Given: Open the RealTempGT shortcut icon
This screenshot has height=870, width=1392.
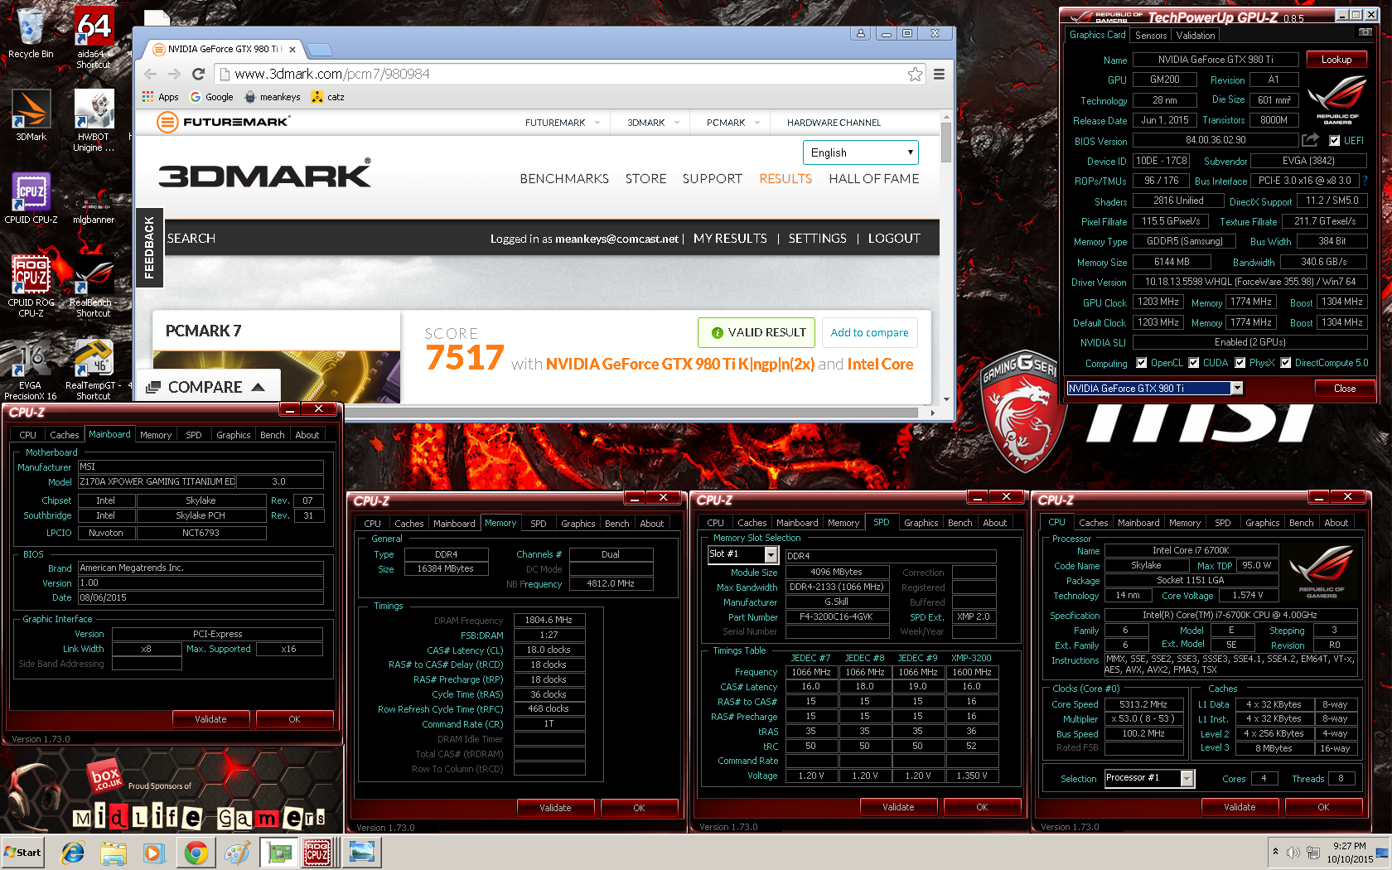Looking at the screenshot, I should pyautogui.click(x=94, y=370).
